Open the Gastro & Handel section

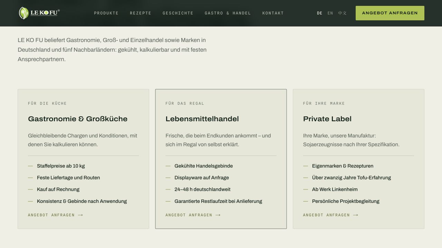(x=228, y=13)
